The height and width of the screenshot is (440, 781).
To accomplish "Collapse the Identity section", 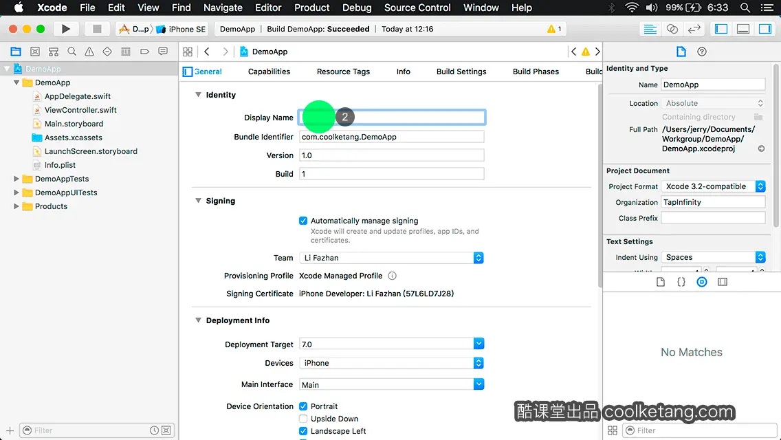I will pos(198,95).
